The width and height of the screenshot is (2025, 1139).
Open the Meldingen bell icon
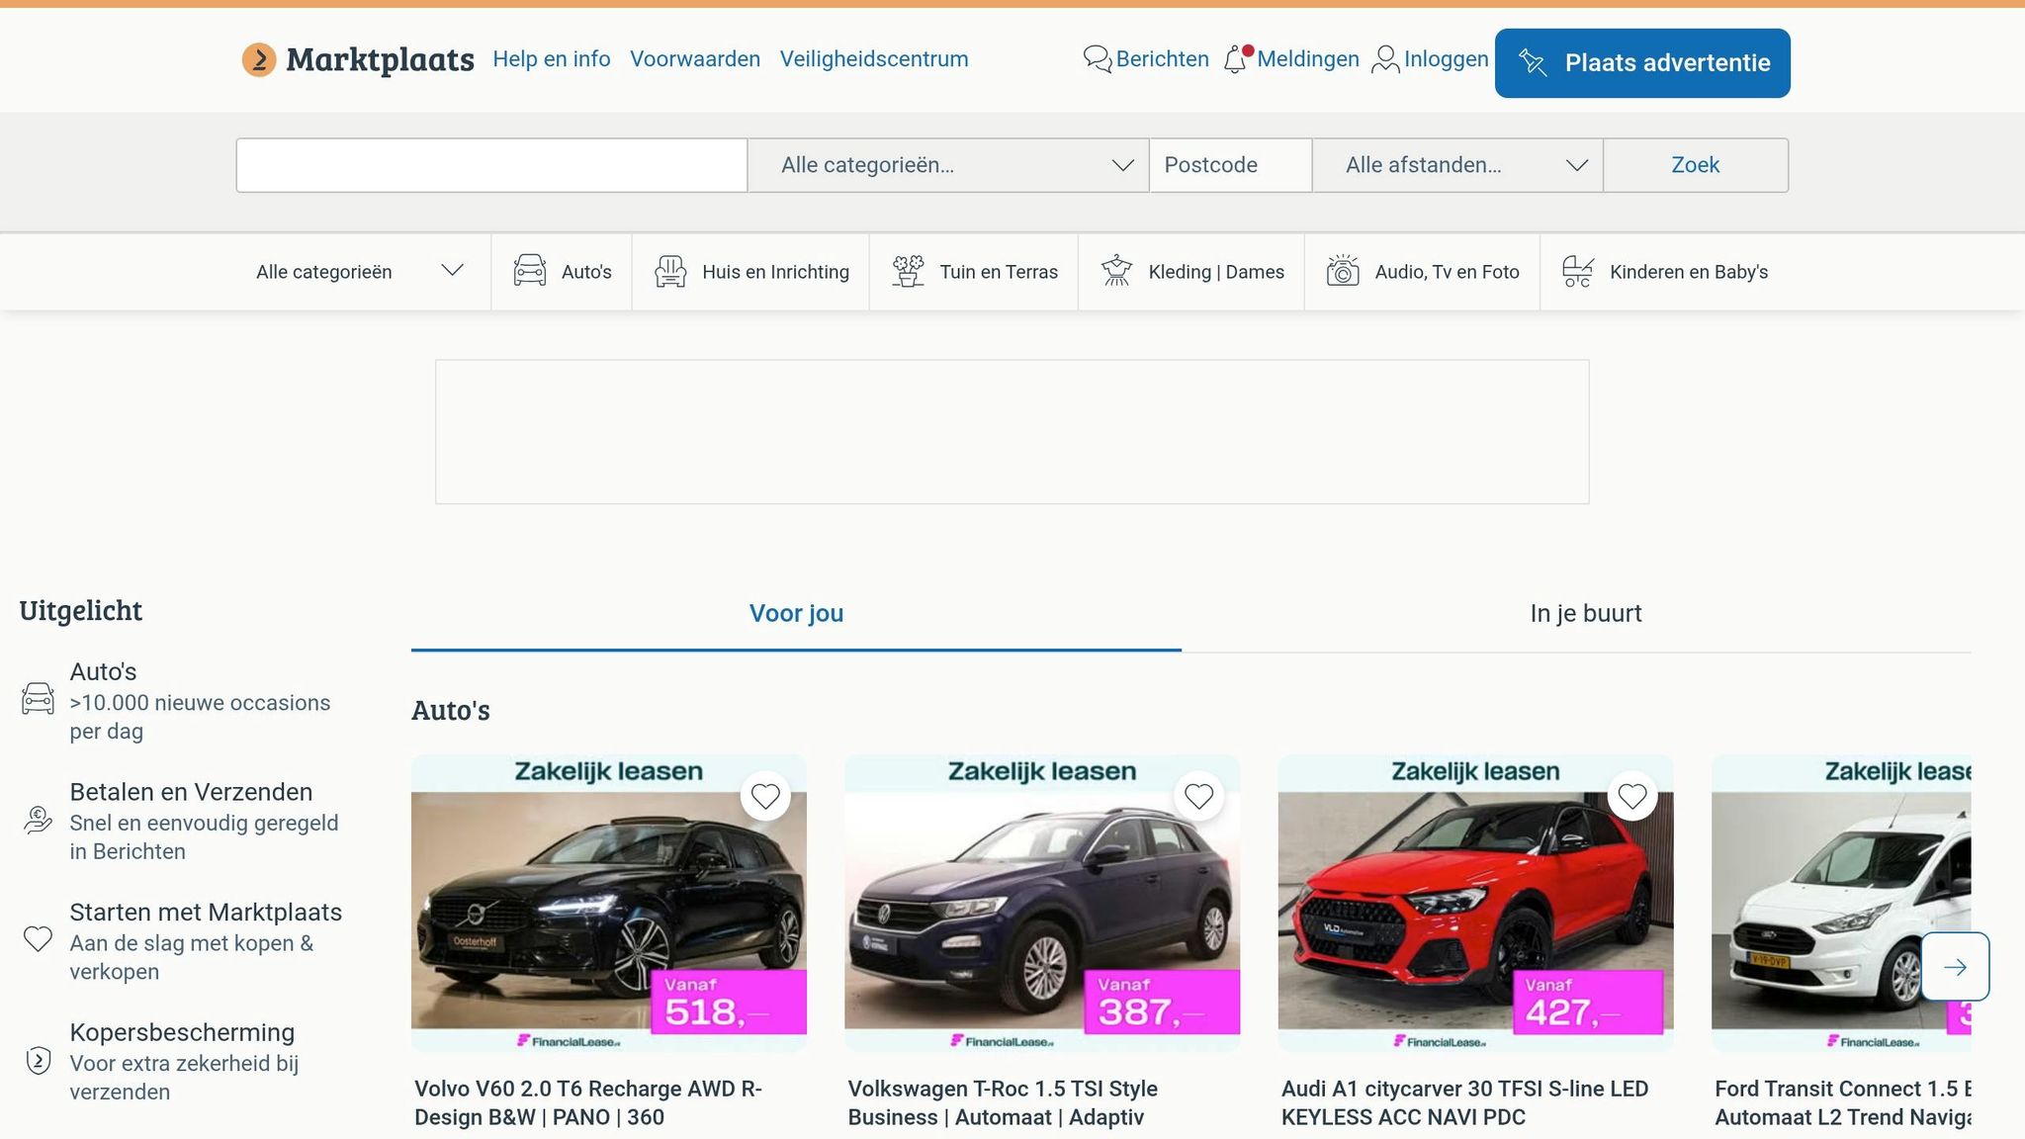tap(1237, 59)
